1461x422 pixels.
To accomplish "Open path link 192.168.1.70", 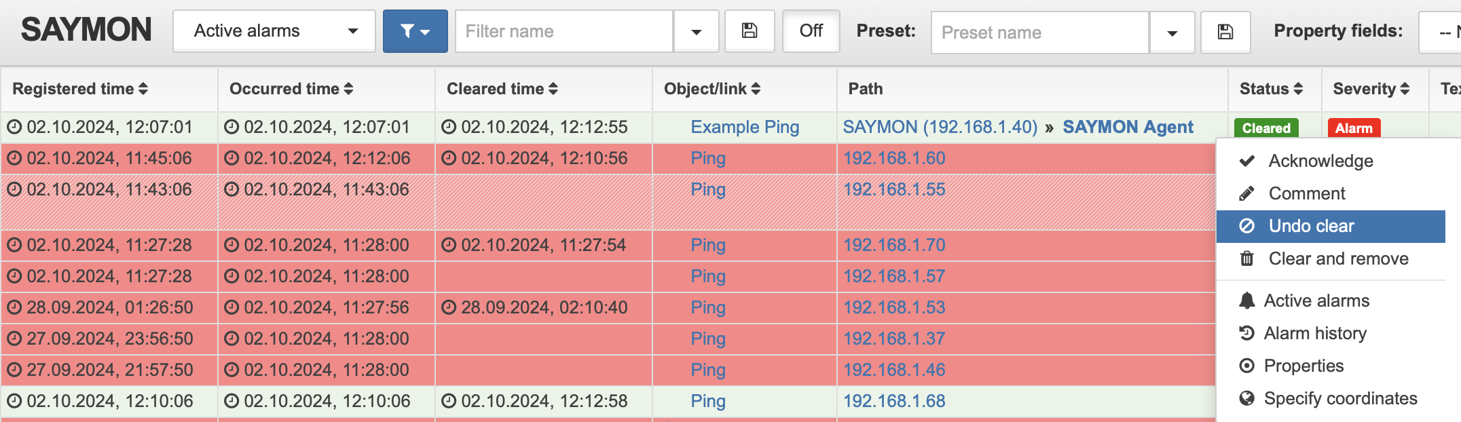I will click(894, 245).
